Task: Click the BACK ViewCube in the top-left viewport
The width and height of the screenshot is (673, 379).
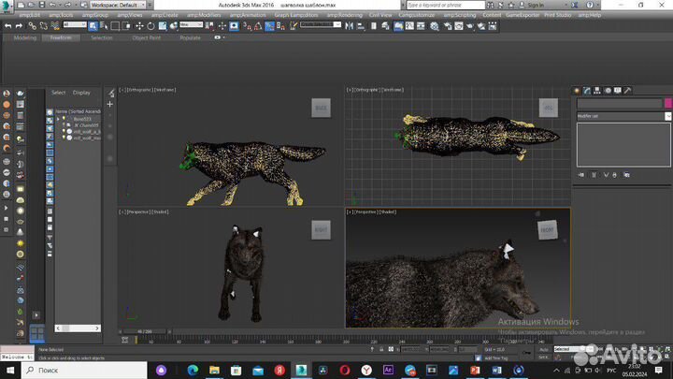Action: pos(321,109)
